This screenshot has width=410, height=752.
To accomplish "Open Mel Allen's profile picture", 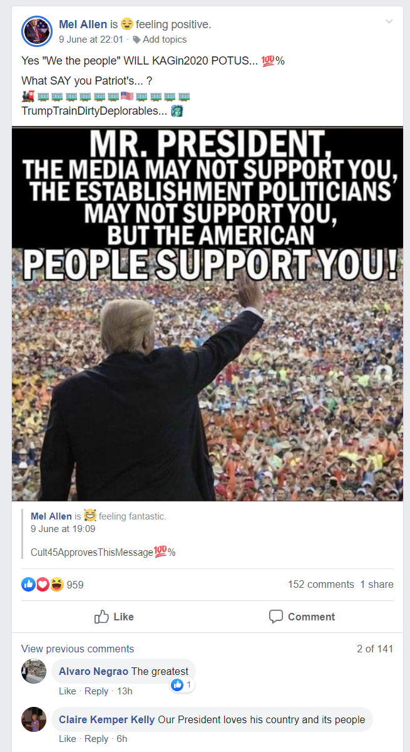I will tap(37, 31).
